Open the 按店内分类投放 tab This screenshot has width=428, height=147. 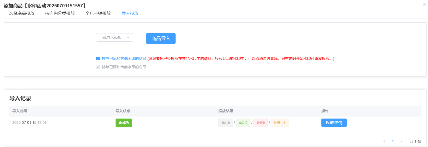point(60,13)
